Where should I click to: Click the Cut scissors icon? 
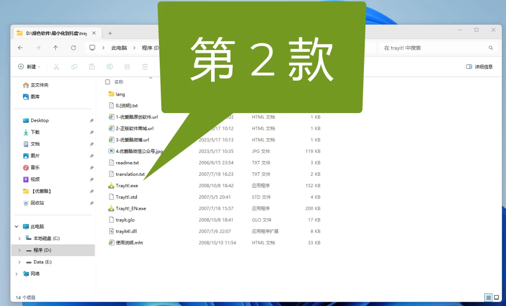pos(56,67)
